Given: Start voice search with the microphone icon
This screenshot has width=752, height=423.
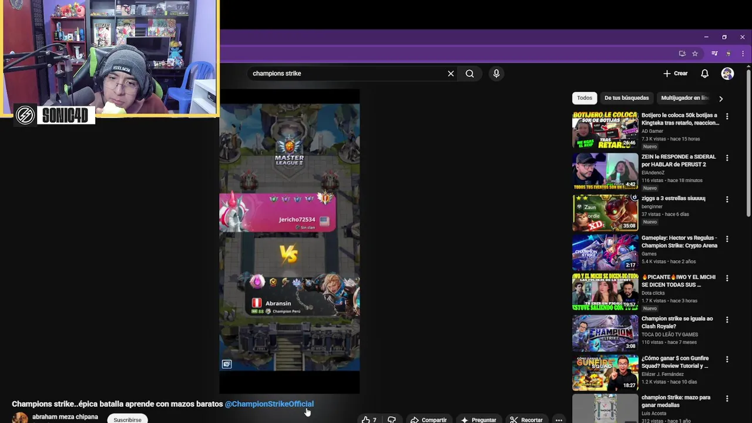Looking at the screenshot, I should (x=496, y=73).
